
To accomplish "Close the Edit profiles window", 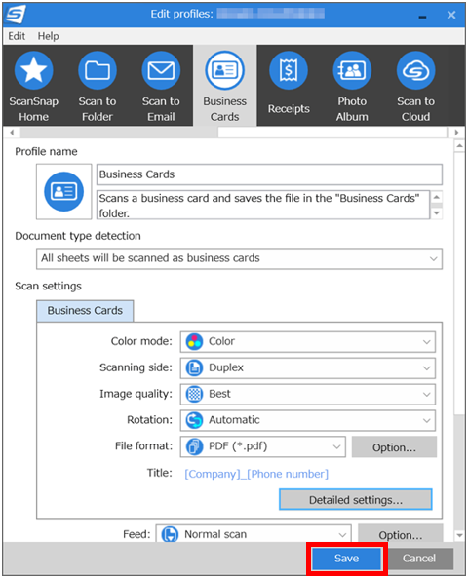I will tap(451, 15).
